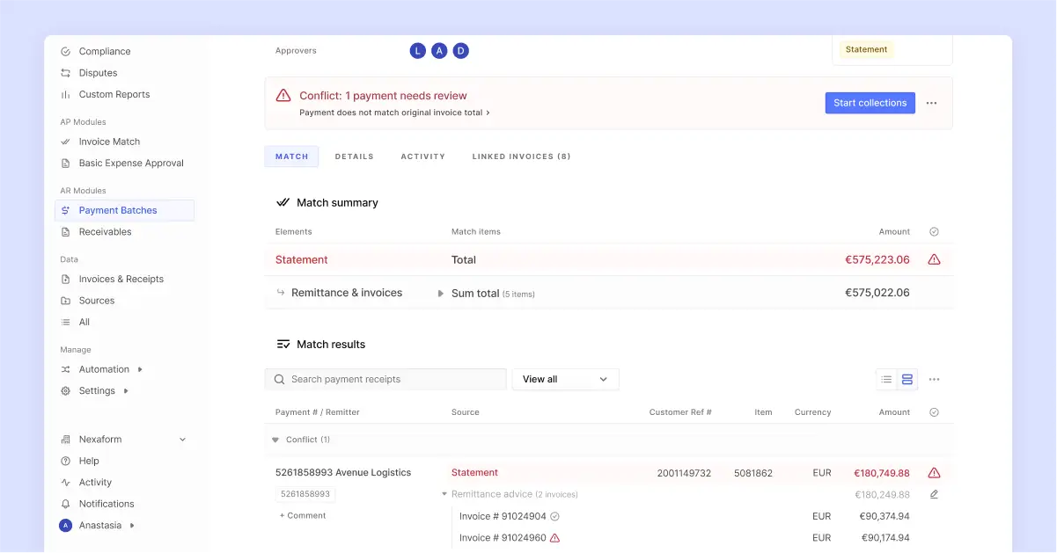Click the search payment receipts field
Image resolution: width=1057 pixels, height=553 pixels.
click(x=385, y=379)
